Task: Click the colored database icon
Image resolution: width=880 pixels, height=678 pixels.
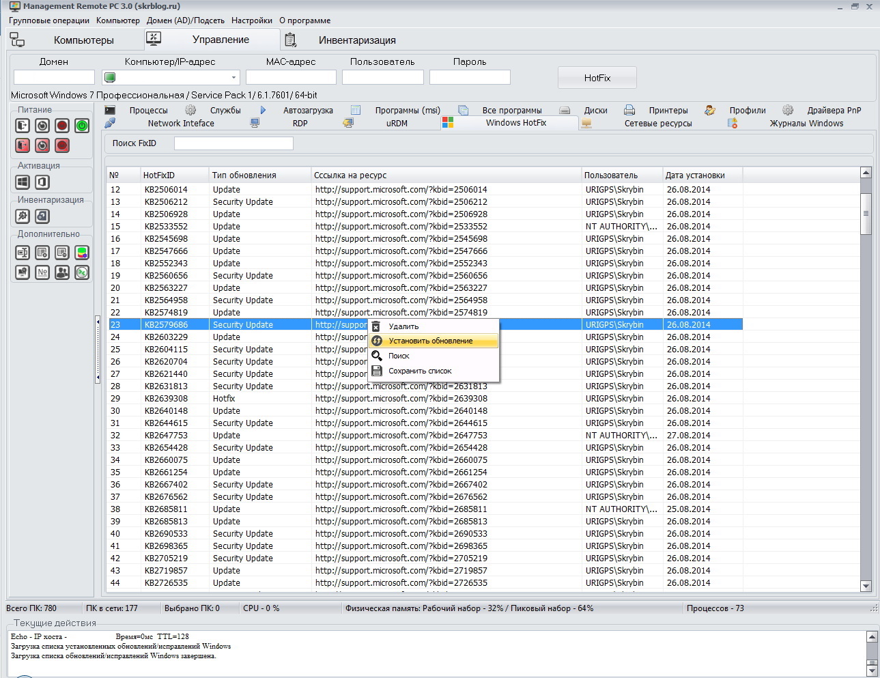Action: [82, 253]
